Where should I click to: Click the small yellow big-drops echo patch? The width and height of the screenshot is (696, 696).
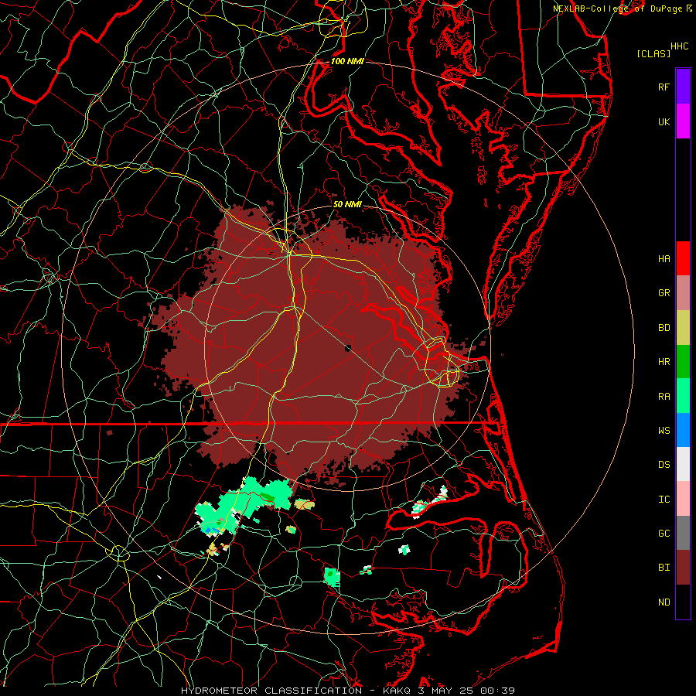click(304, 504)
